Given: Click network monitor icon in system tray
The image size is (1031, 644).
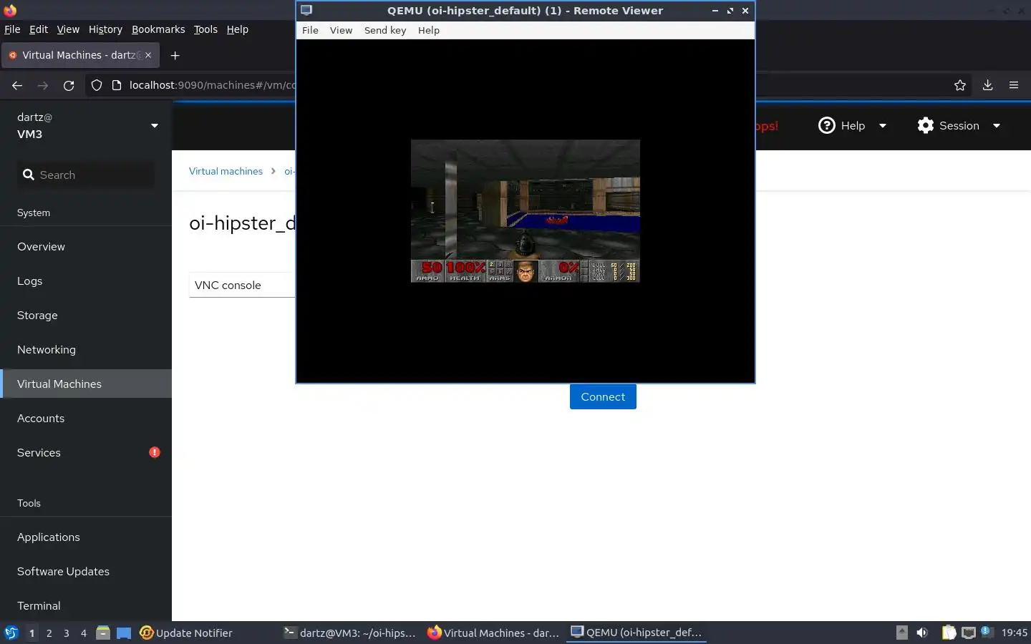Looking at the screenshot, I should tap(969, 633).
